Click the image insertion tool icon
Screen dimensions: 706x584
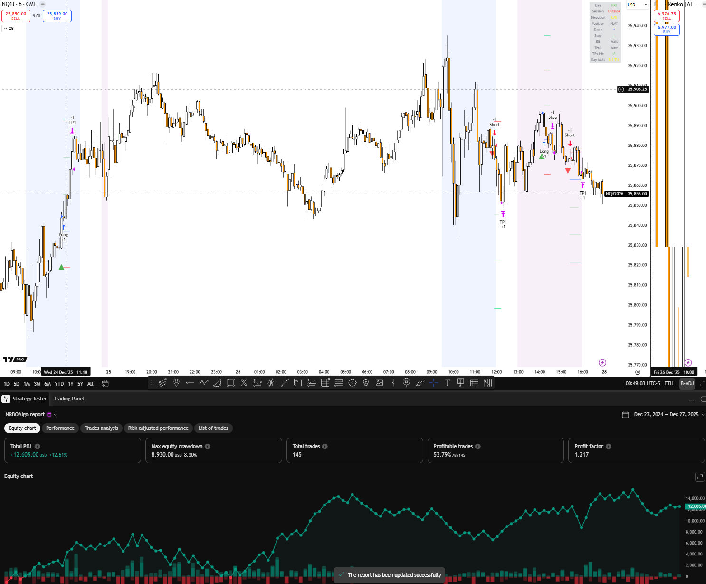click(379, 383)
